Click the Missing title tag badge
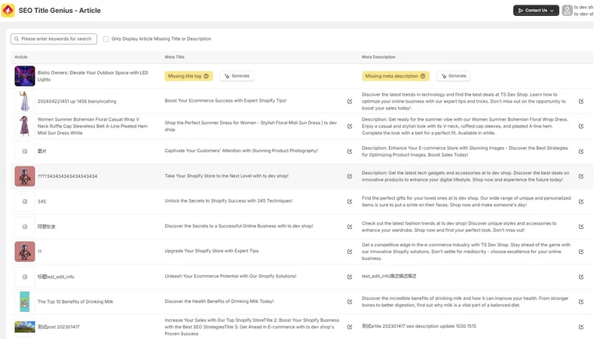The width and height of the screenshot is (603, 339). tap(188, 76)
